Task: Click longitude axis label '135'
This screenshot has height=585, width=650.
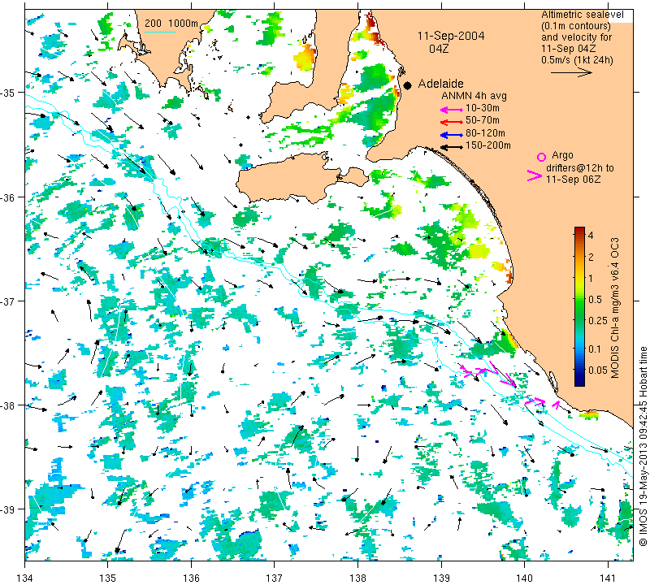Action: point(108,577)
